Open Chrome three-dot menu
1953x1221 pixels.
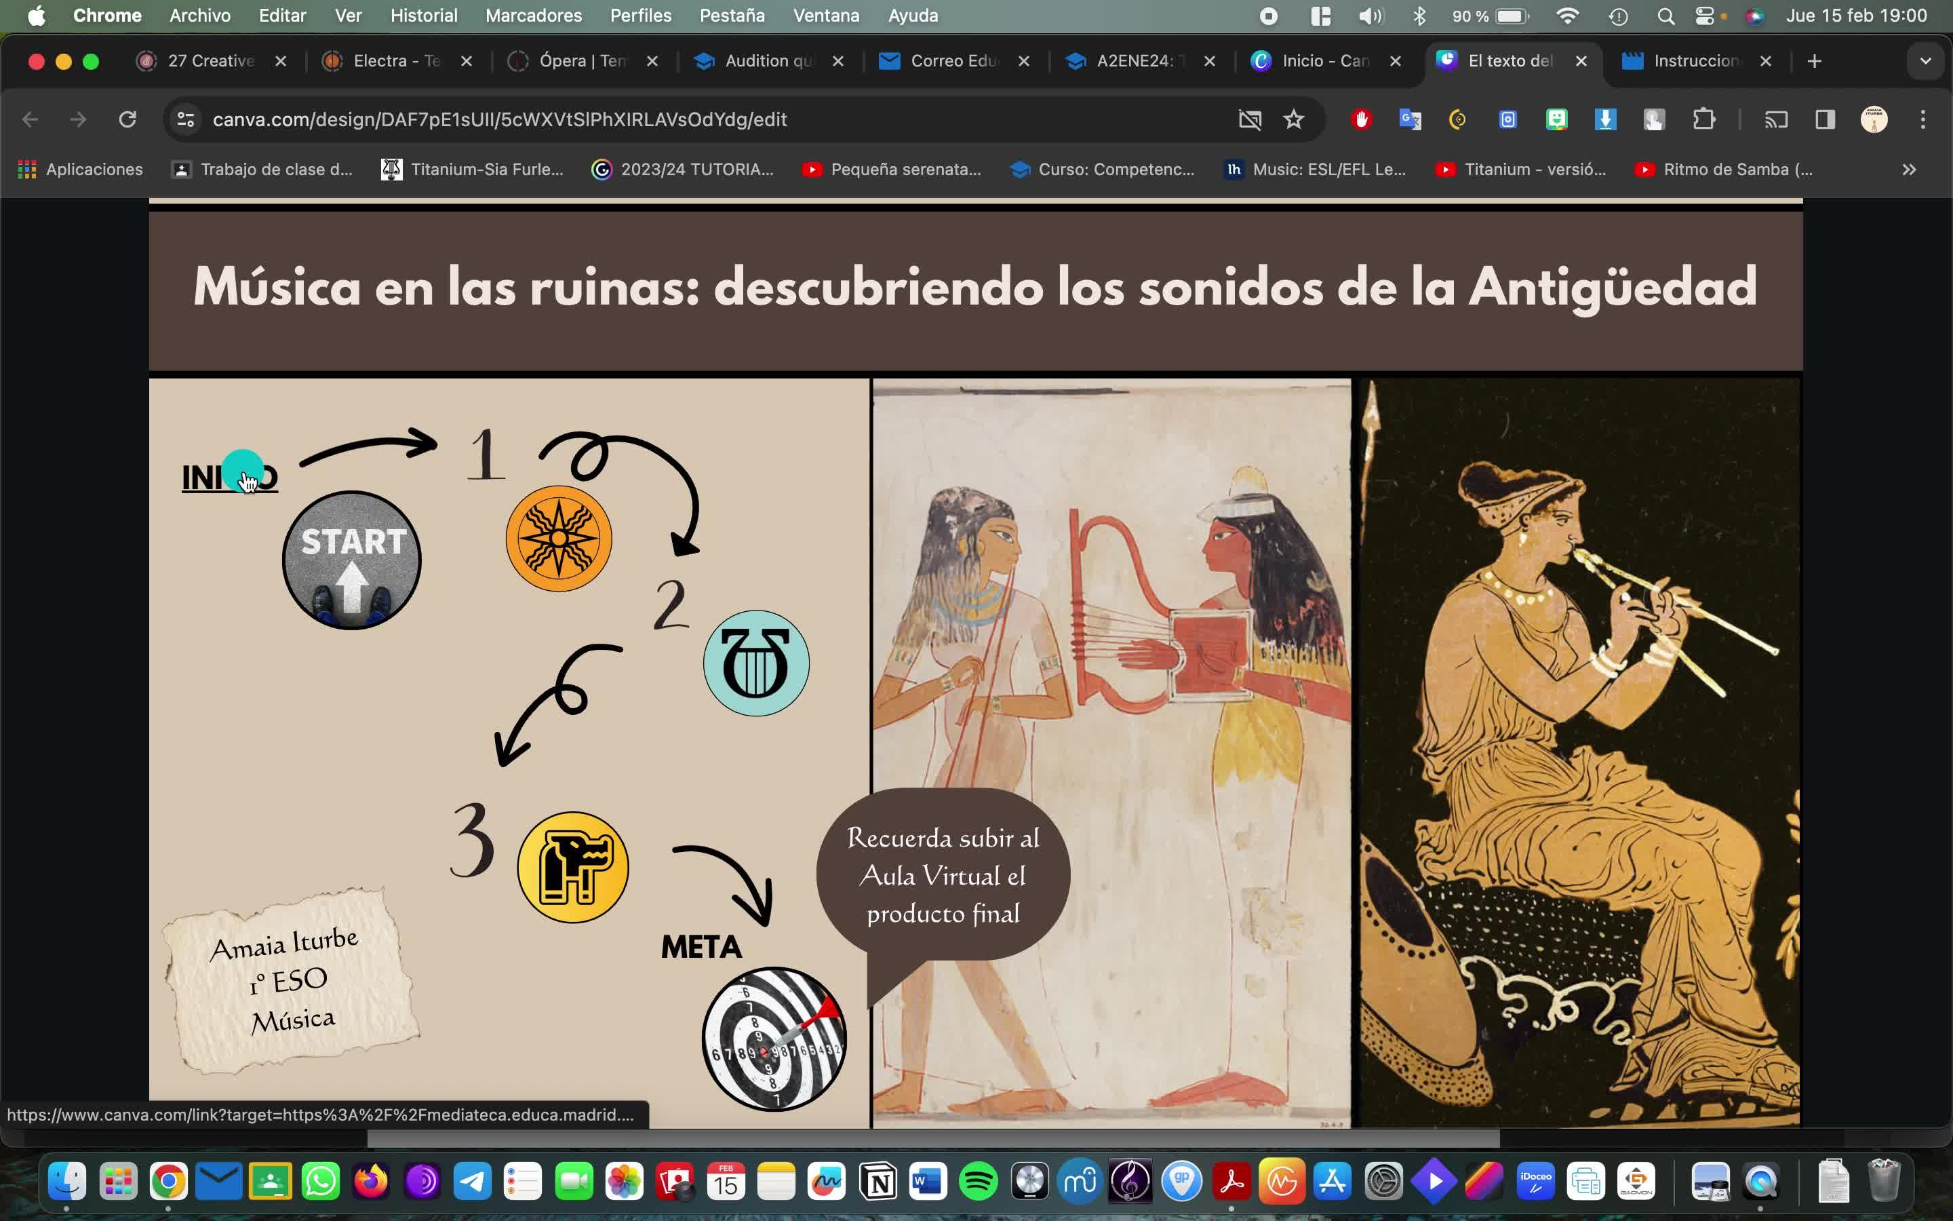[x=1923, y=119]
